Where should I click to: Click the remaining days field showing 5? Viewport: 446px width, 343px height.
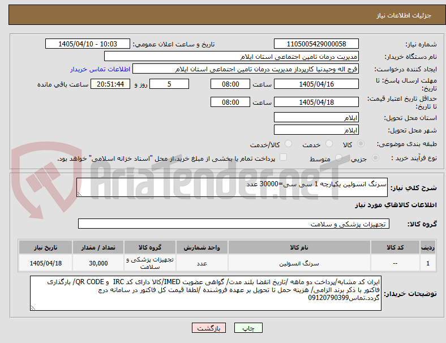click(x=169, y=84)
